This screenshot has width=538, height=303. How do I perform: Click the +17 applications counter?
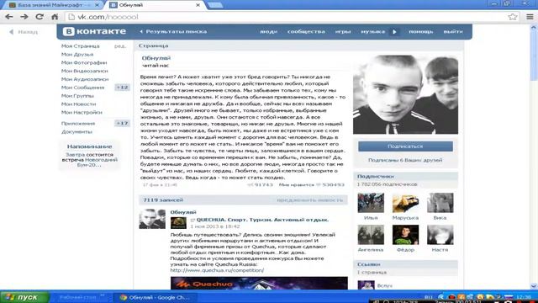[x=122, y=123]
